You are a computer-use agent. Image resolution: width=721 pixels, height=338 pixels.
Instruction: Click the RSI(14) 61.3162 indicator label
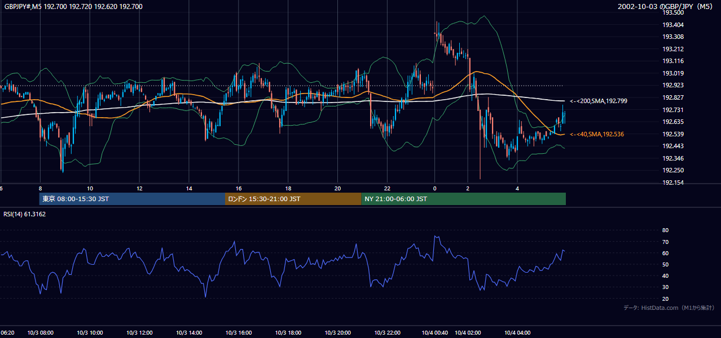pos(25,214)
